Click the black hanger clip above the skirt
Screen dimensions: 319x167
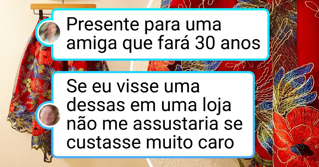[41, 15]
